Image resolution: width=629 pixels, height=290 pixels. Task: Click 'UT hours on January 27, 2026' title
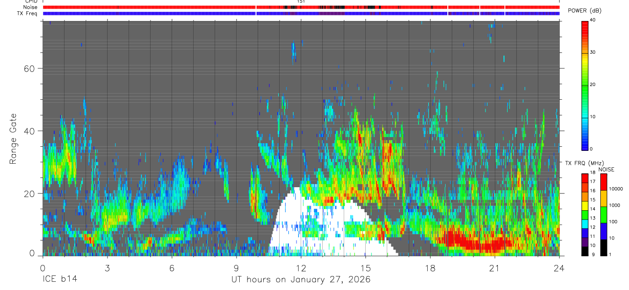coord(301,280)
